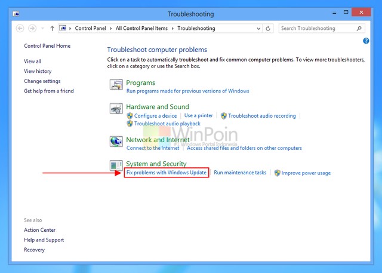
Task: Select Troubleshooting breadcrumb
Action: tap(196, 28)
